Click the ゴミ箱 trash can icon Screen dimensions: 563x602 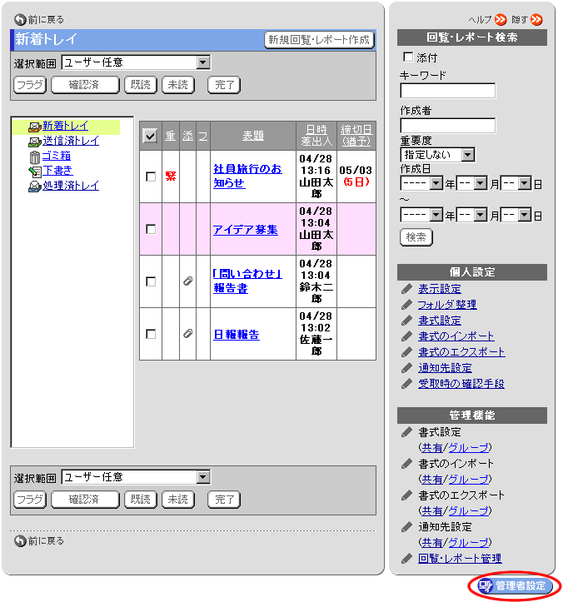click(x=35, y=157)
